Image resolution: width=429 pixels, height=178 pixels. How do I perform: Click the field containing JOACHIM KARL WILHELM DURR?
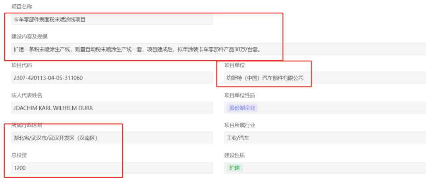coord(112,108)
